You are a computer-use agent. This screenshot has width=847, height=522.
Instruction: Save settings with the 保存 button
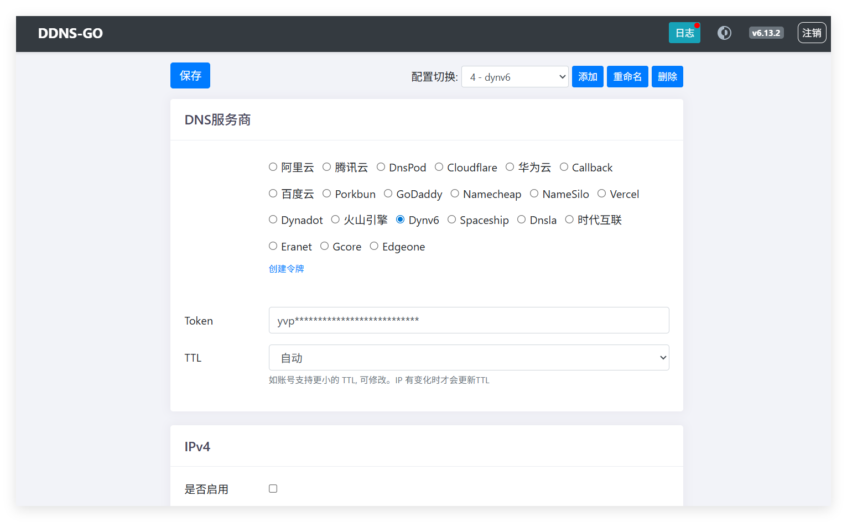190,75
